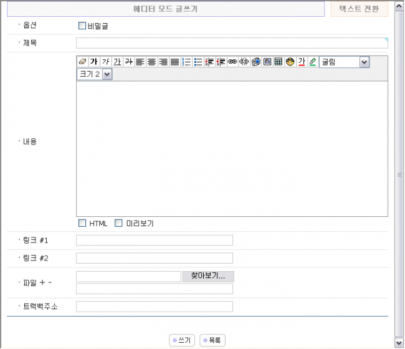Screen dimensions: 405x349
Task: Open the red font color picker
Action: tap(302, 62)
